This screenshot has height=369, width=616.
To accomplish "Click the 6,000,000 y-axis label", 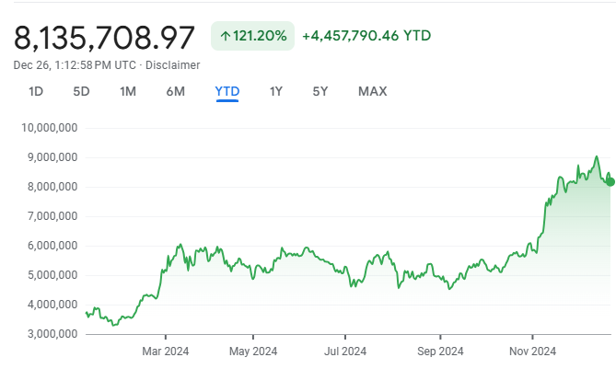I will coord(52,246).
